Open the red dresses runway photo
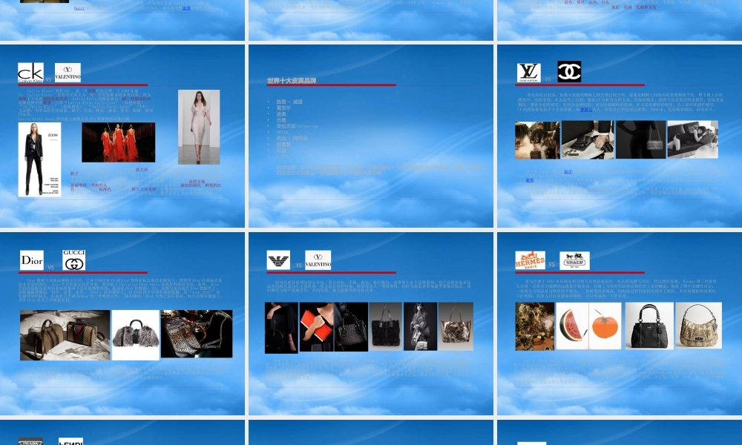Screen dimensions: 742x445 click(x=118, y=142)
